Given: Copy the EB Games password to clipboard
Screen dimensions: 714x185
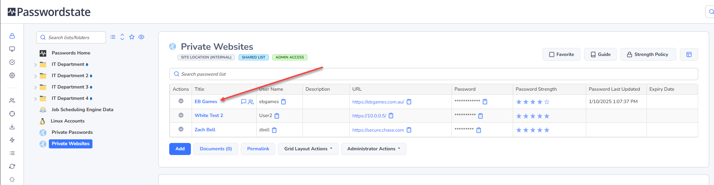Looking at the screenshot, I should click(x=485, y=102).
